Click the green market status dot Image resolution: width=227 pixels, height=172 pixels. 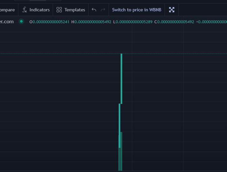[x=21, y=22]
